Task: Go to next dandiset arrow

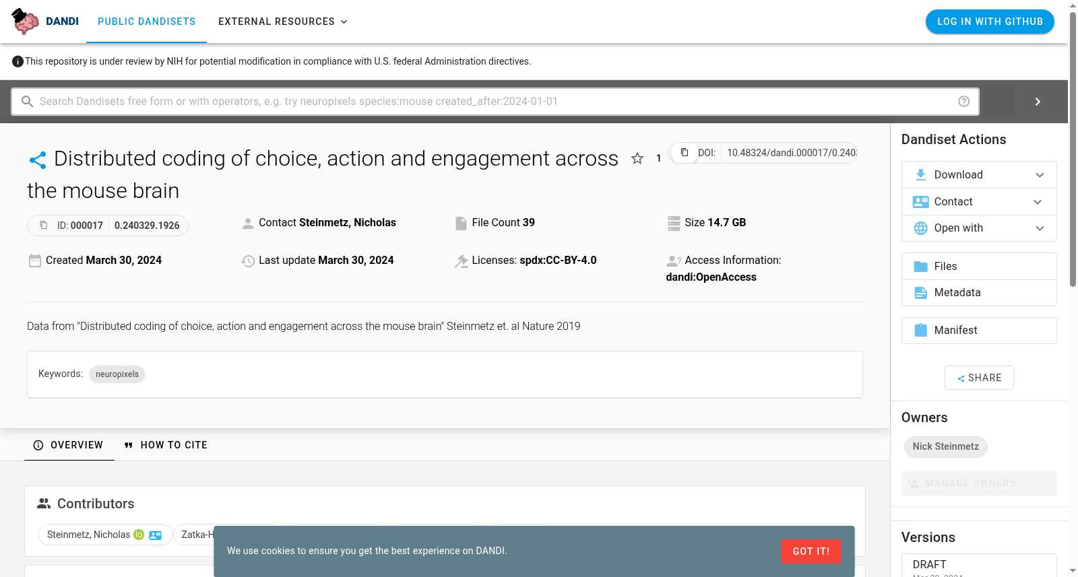Action: pos(1038,102)
